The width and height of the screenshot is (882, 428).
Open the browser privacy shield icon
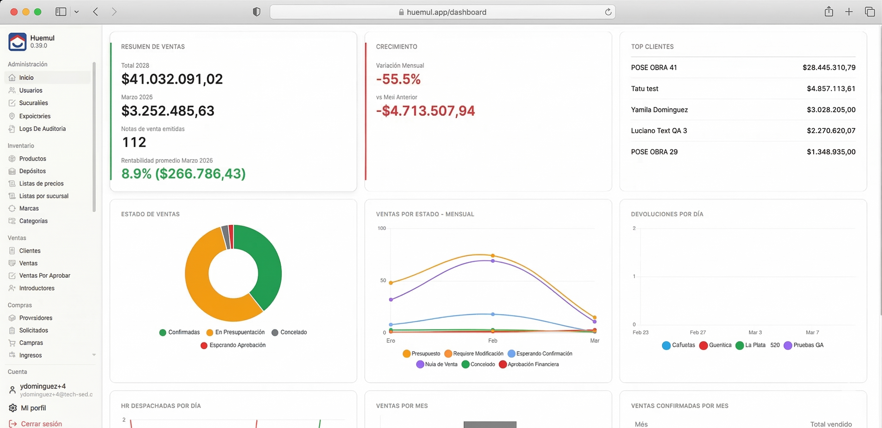[256, 12]
